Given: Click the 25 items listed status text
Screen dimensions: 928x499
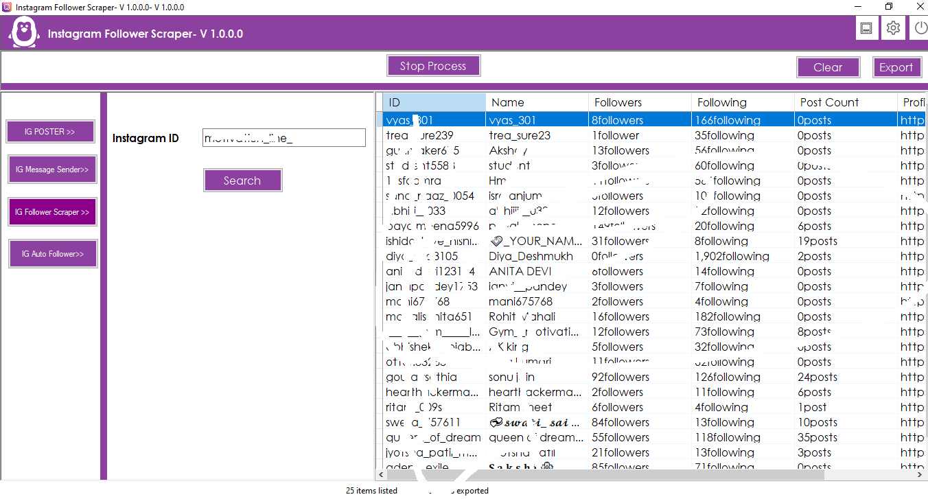Looking at the screenshot, I should (371, 491).
